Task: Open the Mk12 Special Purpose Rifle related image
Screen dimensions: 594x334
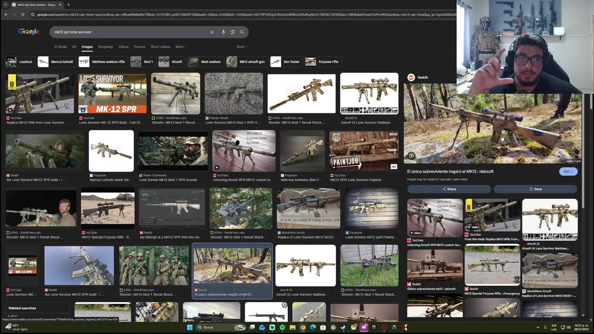Action: (x=492, y=265)
